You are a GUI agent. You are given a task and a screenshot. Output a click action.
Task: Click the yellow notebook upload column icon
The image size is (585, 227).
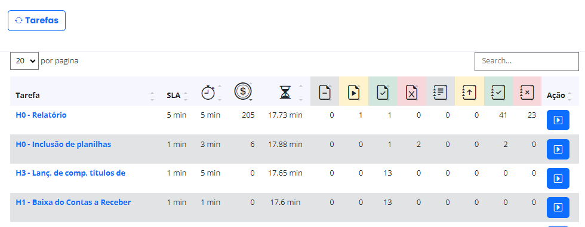469,92
